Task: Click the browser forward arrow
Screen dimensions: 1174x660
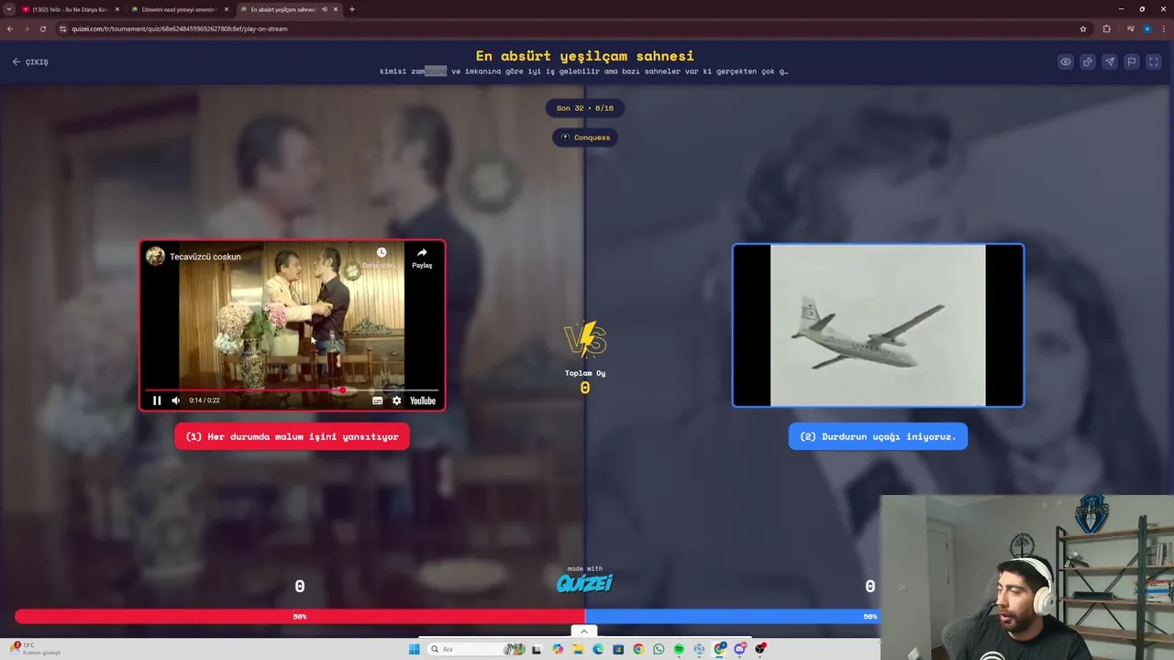Action: pyautogui.click(x=27, y=28)
